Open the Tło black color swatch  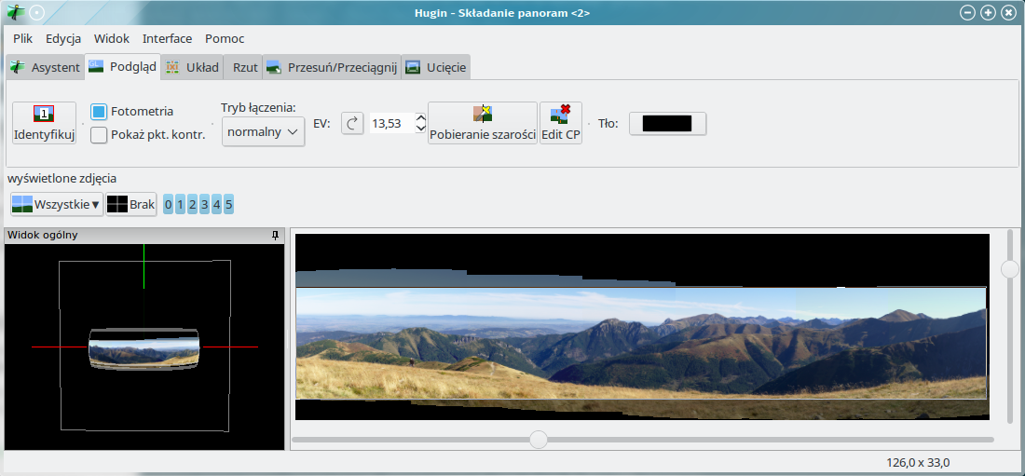(x=667, y=124)
